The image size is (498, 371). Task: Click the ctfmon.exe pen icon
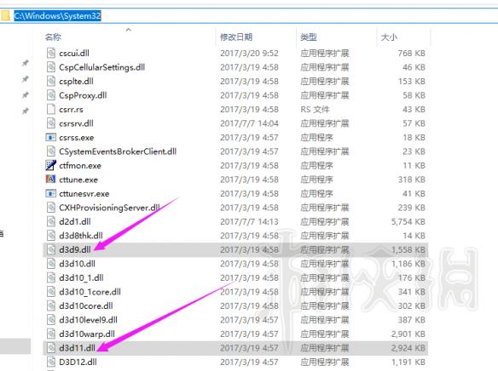[x=51, y=165]
